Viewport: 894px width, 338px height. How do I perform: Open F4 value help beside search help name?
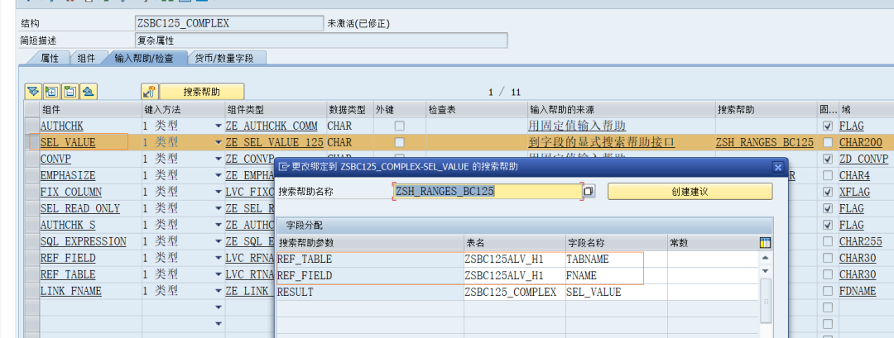point(589,191)
